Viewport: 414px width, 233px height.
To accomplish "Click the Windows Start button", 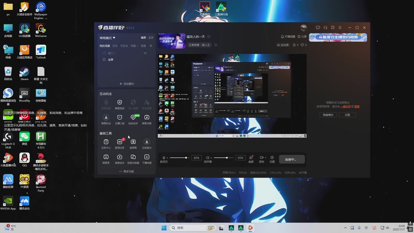I will [164, 228].
